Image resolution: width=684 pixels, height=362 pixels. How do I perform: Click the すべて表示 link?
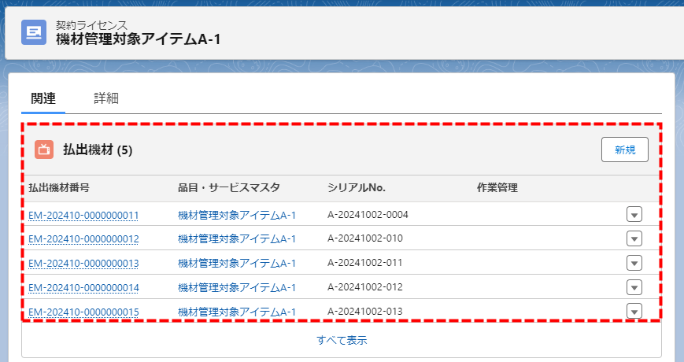[x=342, y=340]
